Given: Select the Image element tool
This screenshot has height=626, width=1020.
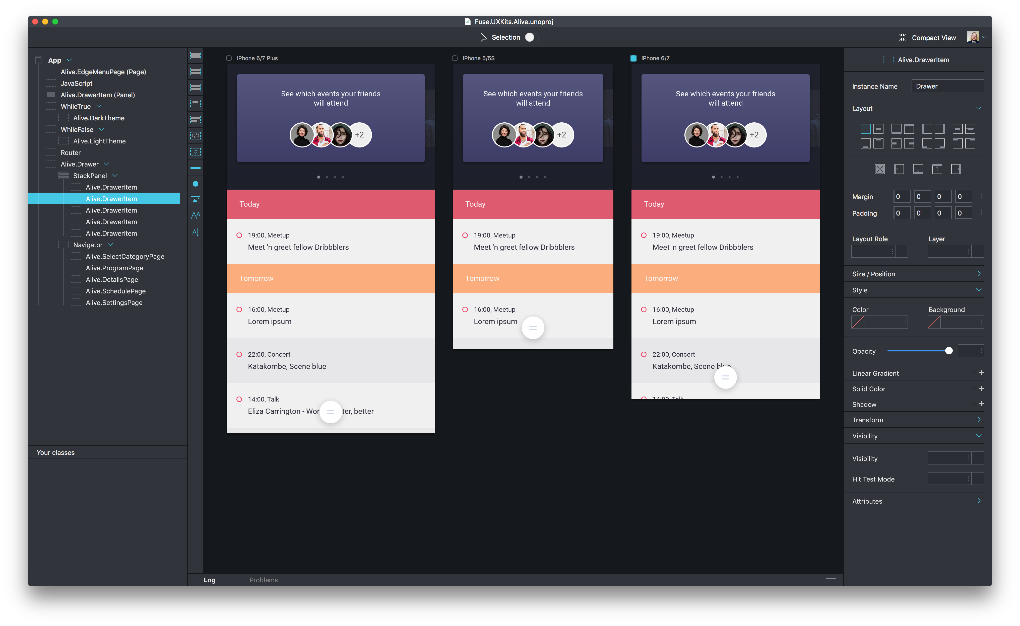Looking at the screenshot, I should [195, 199].
